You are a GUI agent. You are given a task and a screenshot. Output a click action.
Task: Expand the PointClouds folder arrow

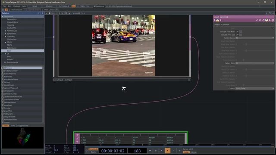[x=6, y=31]
